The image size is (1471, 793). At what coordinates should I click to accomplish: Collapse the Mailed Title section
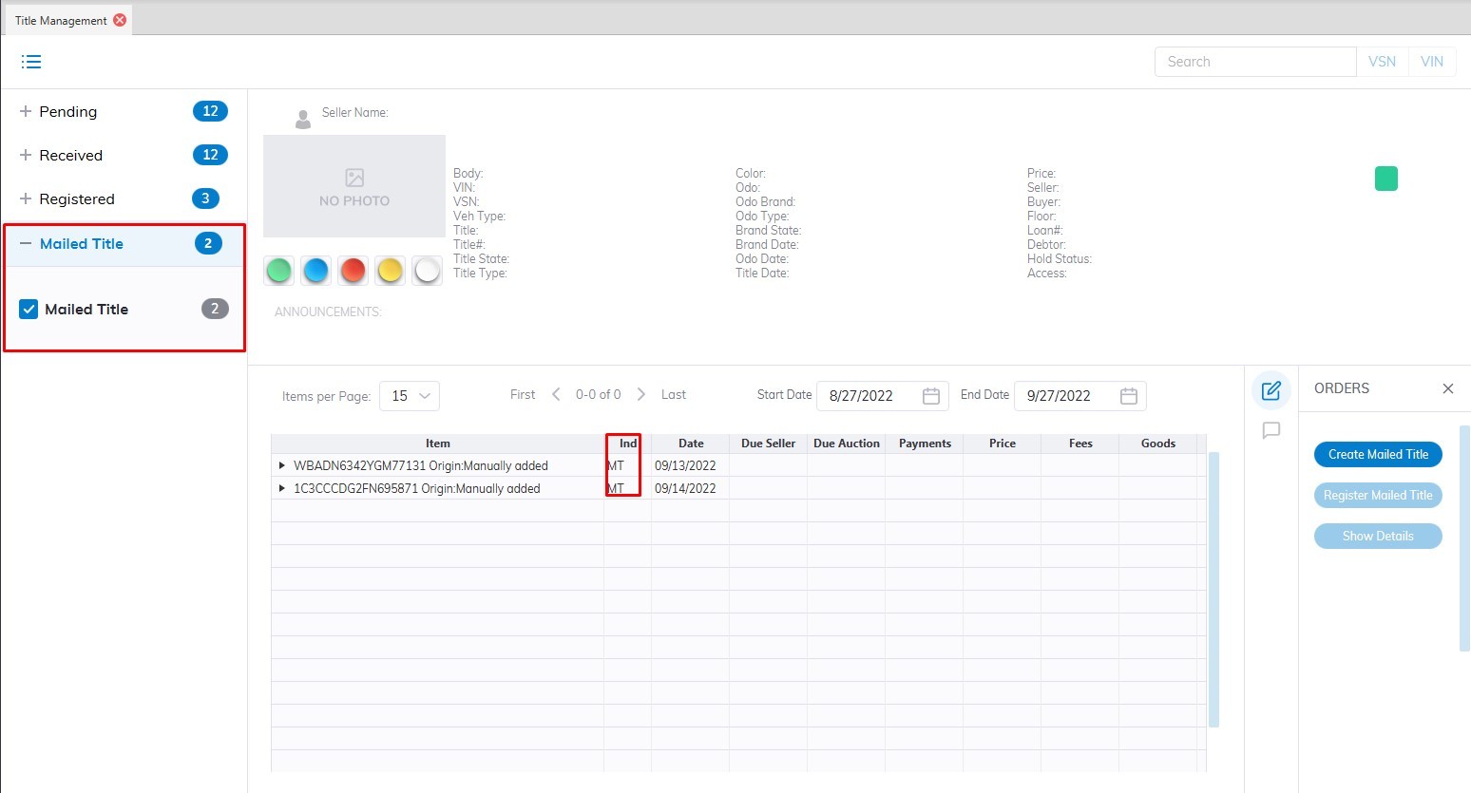coord(26,244)
